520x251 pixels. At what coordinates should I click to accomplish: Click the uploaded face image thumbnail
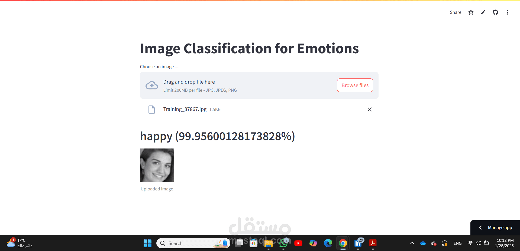[157, 165]
